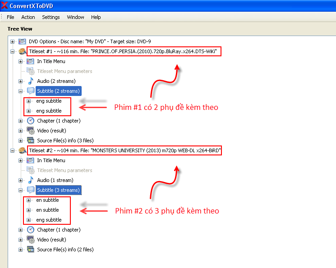The width and height of the screenshot is (336, 268).
Task: Expand Audio (2 streams) node
Action: (x=21, y=81)
